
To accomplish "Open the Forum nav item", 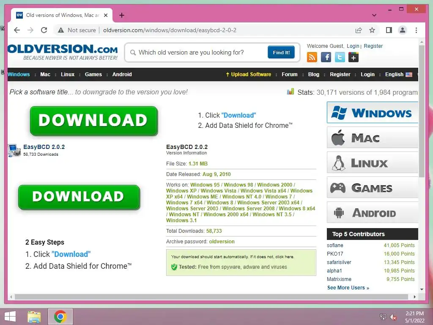I will 289,74.
